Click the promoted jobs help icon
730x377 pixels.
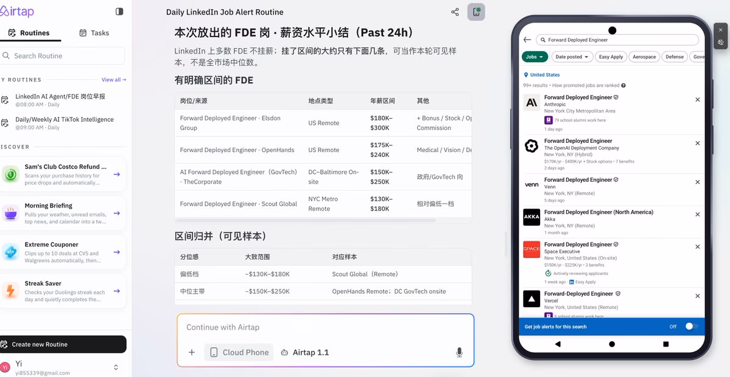tap(623, 86)
